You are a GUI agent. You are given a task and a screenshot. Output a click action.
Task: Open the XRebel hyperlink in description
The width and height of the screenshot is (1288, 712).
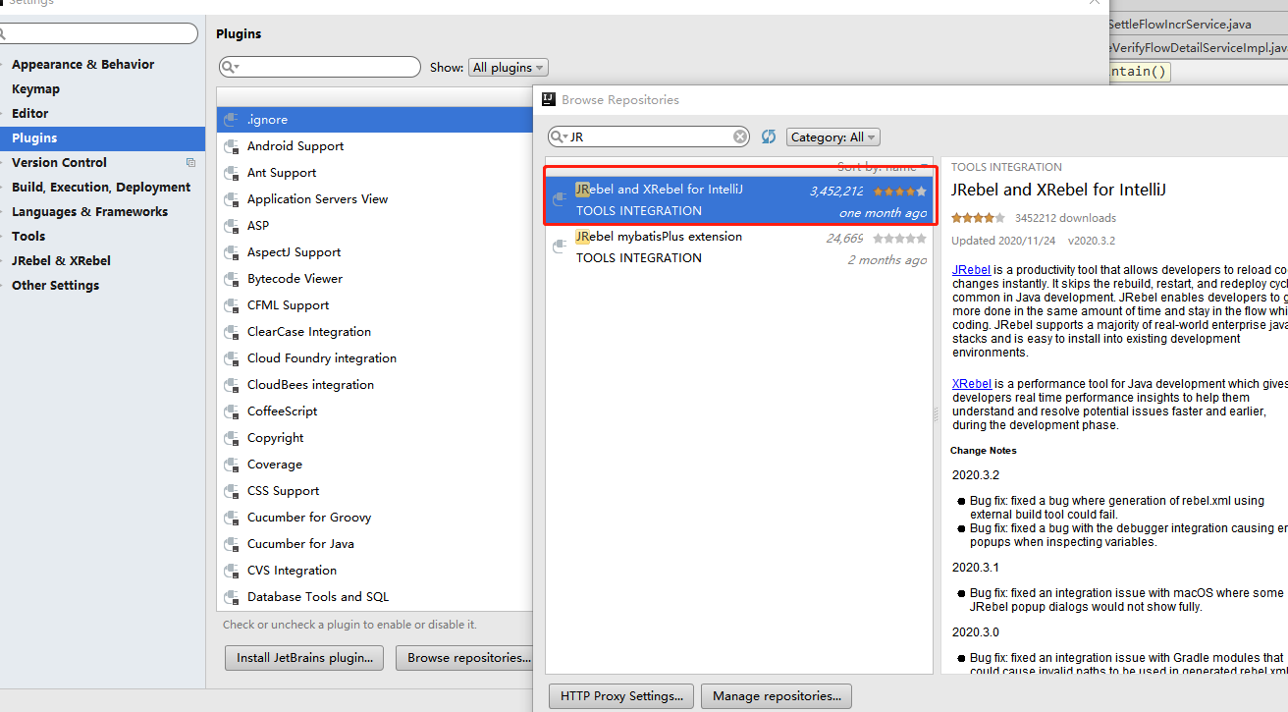coord(972,384)
